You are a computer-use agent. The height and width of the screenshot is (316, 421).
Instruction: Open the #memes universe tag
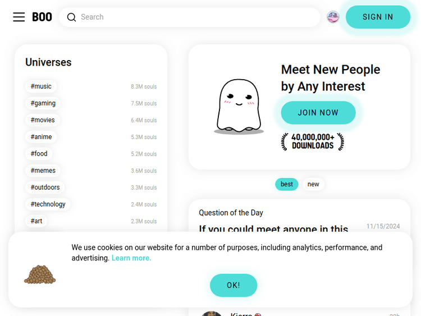coord(43,171)
